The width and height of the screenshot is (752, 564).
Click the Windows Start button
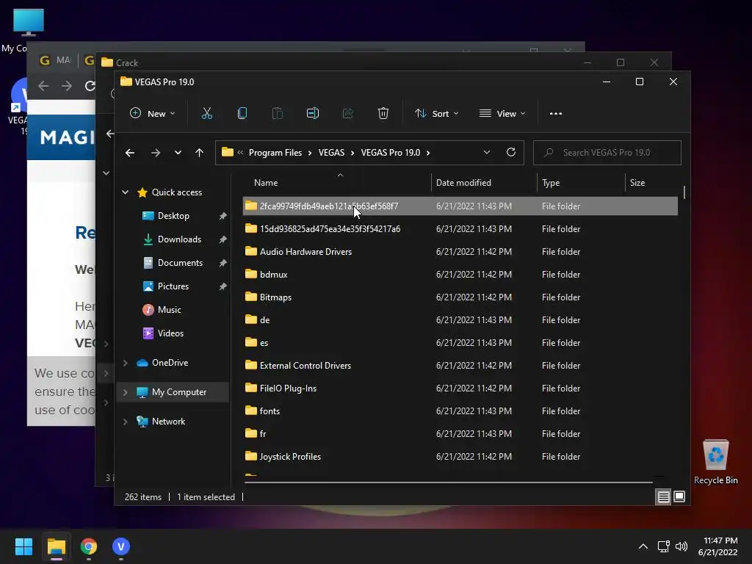pos(23,546)
